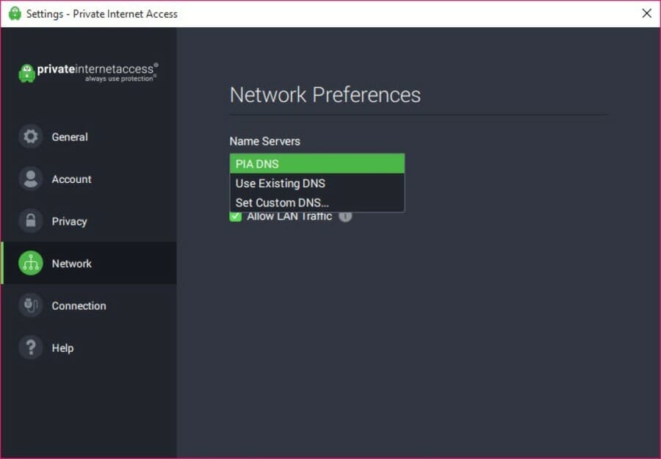Viewport: 661px width, 459px height.
Task: Click the Connection plug icon
Action: (30, 306)
